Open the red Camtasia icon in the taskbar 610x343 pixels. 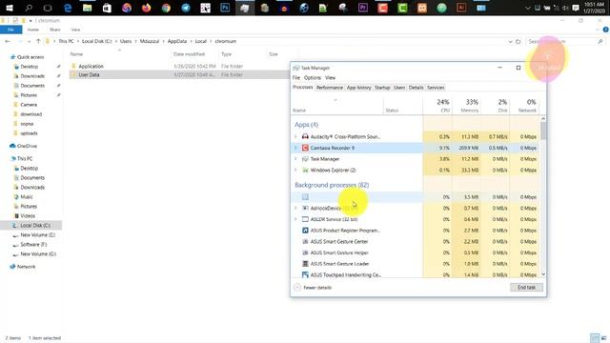click(x=383, y=8)
